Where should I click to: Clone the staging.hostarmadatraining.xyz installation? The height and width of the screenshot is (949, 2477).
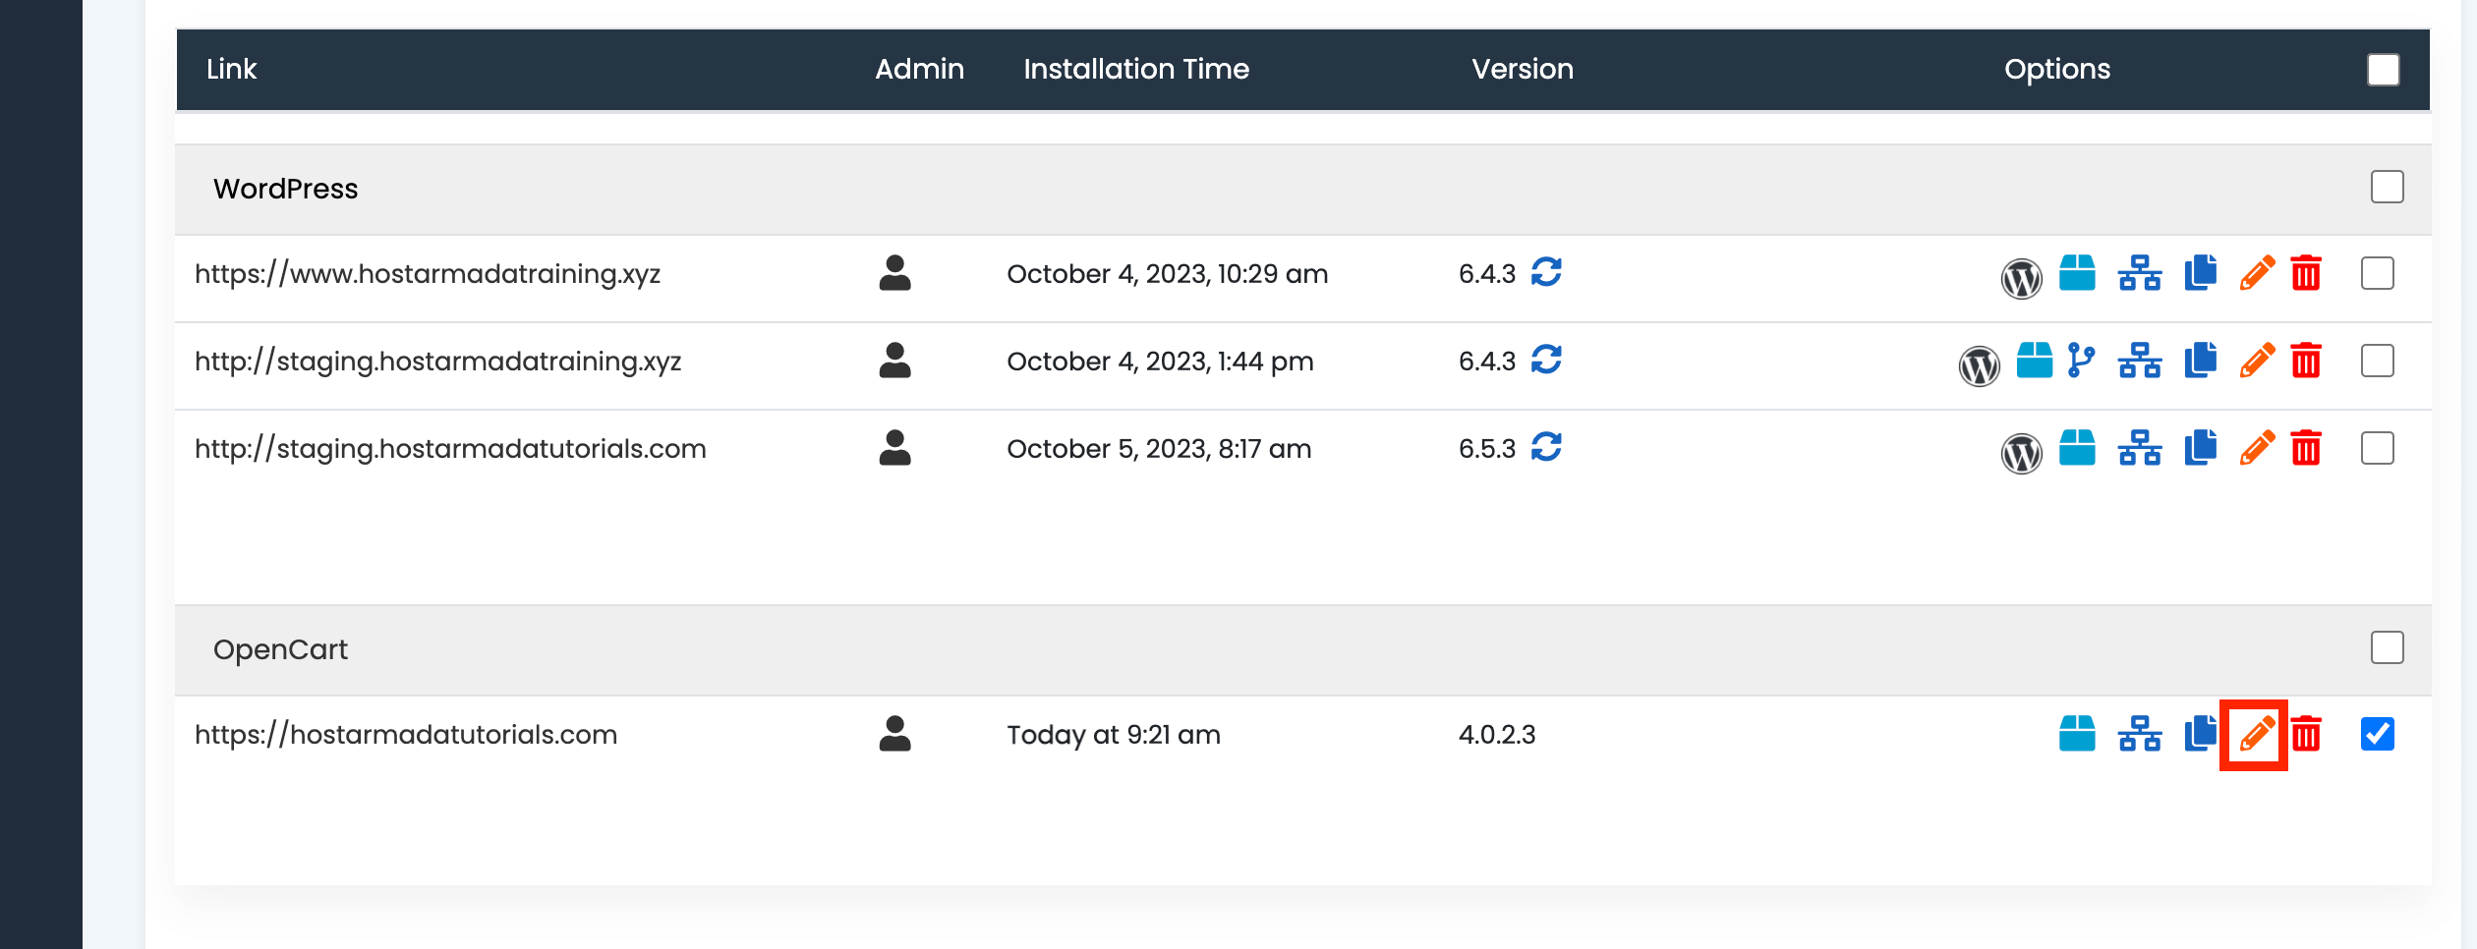[x=2200, y=361]
